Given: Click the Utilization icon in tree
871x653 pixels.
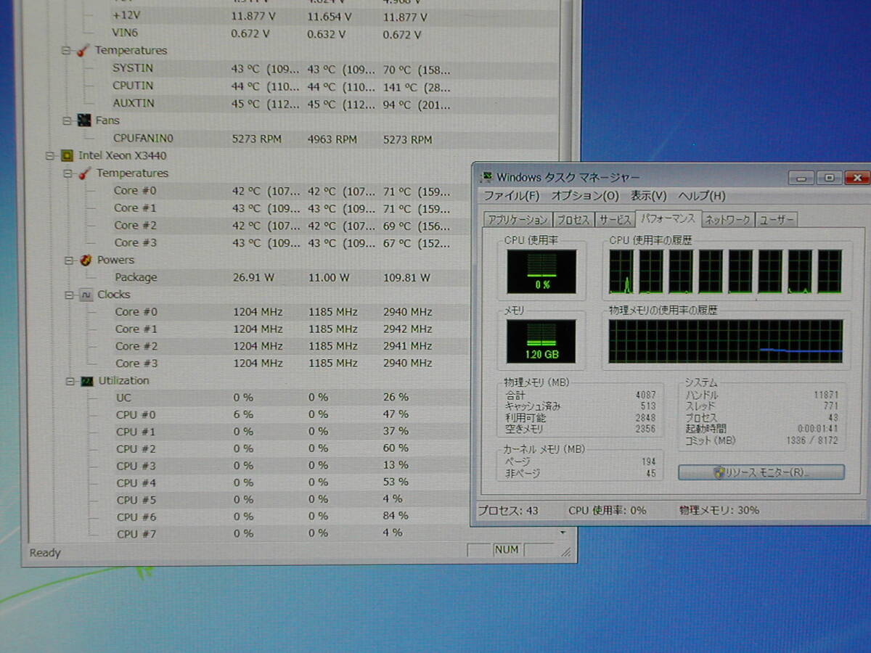Looking at the screenshot, I should coord(87,381).
